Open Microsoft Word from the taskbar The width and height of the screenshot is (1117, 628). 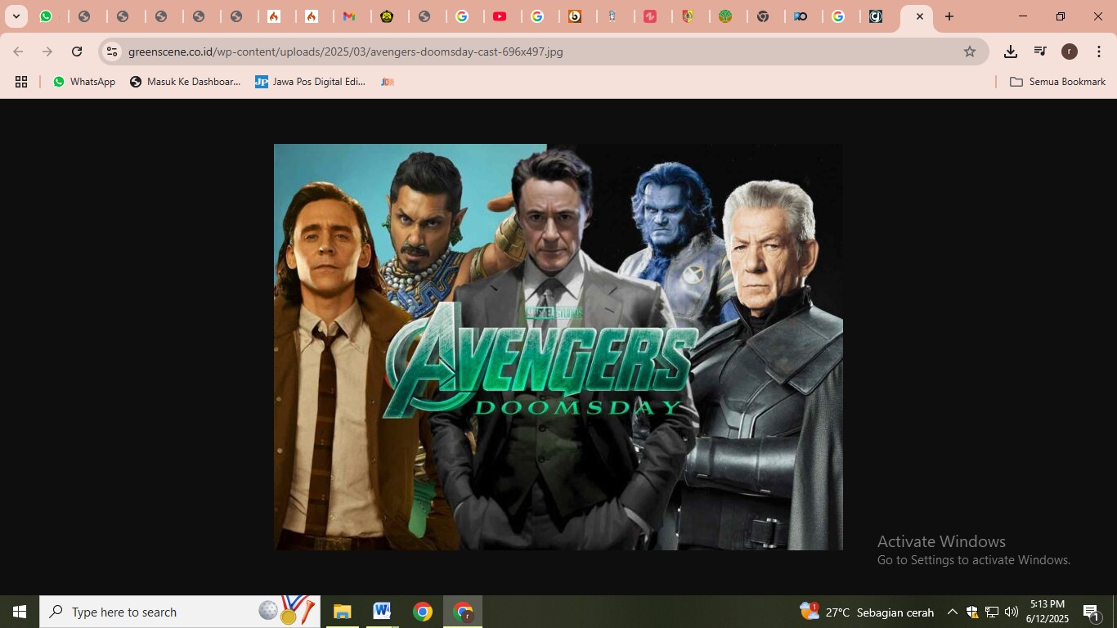[x=382, y=612]
